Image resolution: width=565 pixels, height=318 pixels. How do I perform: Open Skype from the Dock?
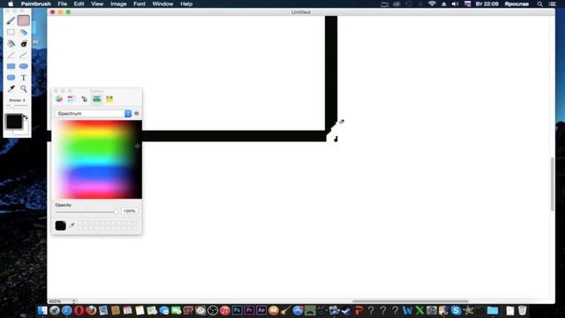click(x=456, y=310)
